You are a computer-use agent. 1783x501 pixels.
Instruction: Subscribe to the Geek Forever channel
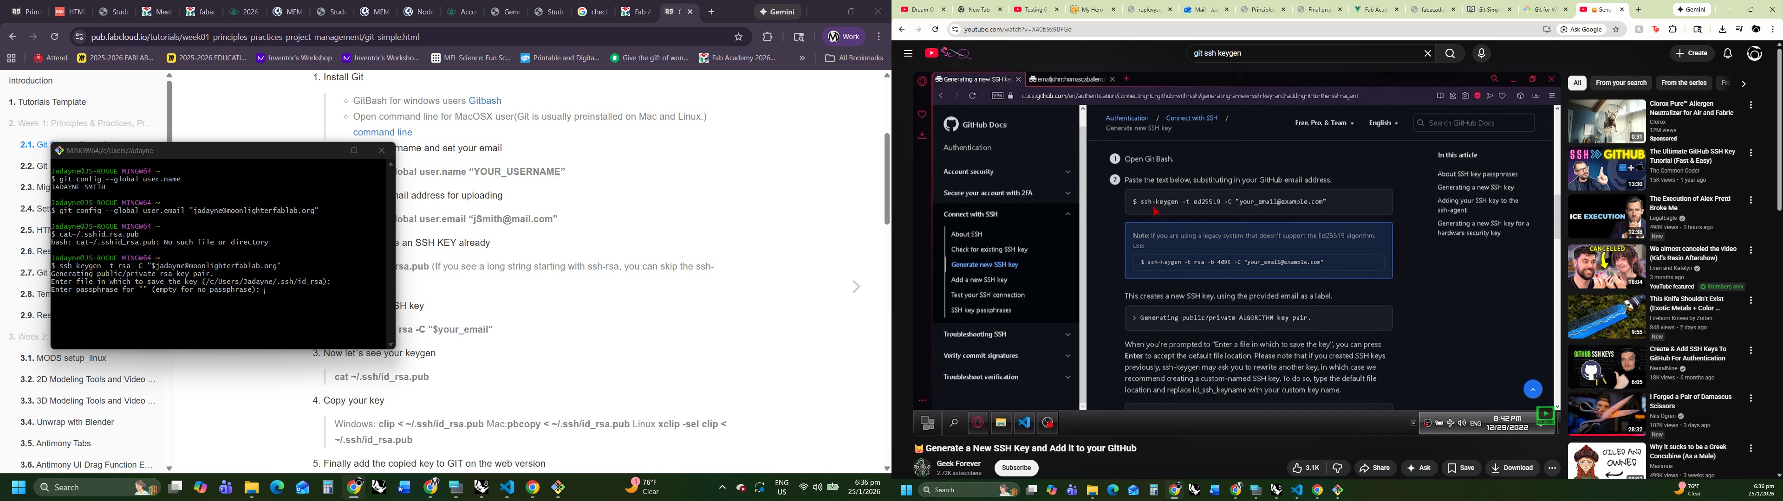pyautogui.click(x=1016, y=468)
